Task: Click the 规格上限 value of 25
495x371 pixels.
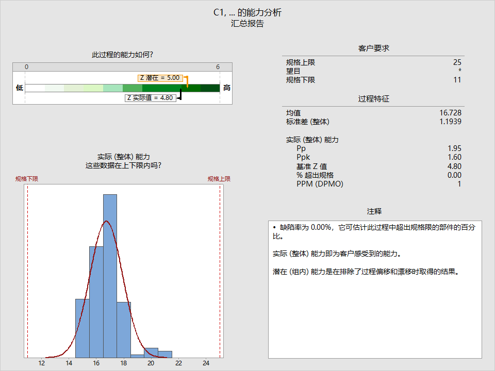Action: tap(457, 61)
